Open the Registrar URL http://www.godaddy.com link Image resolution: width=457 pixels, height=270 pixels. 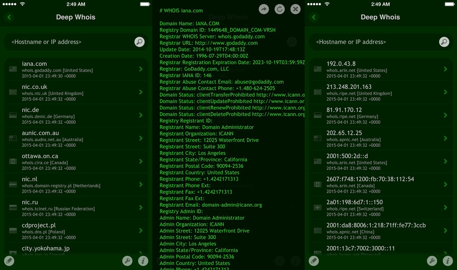[x=226, y=43]
